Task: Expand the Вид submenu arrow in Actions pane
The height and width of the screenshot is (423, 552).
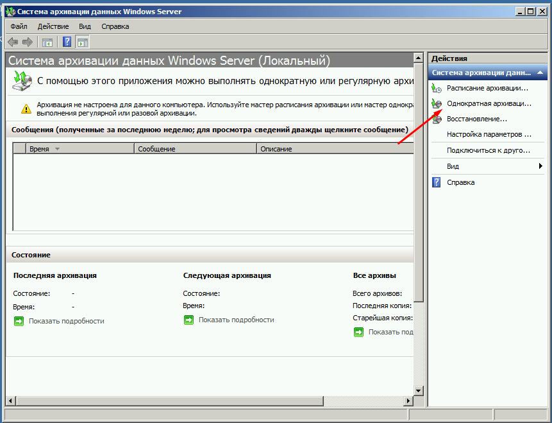Action: 541,166
